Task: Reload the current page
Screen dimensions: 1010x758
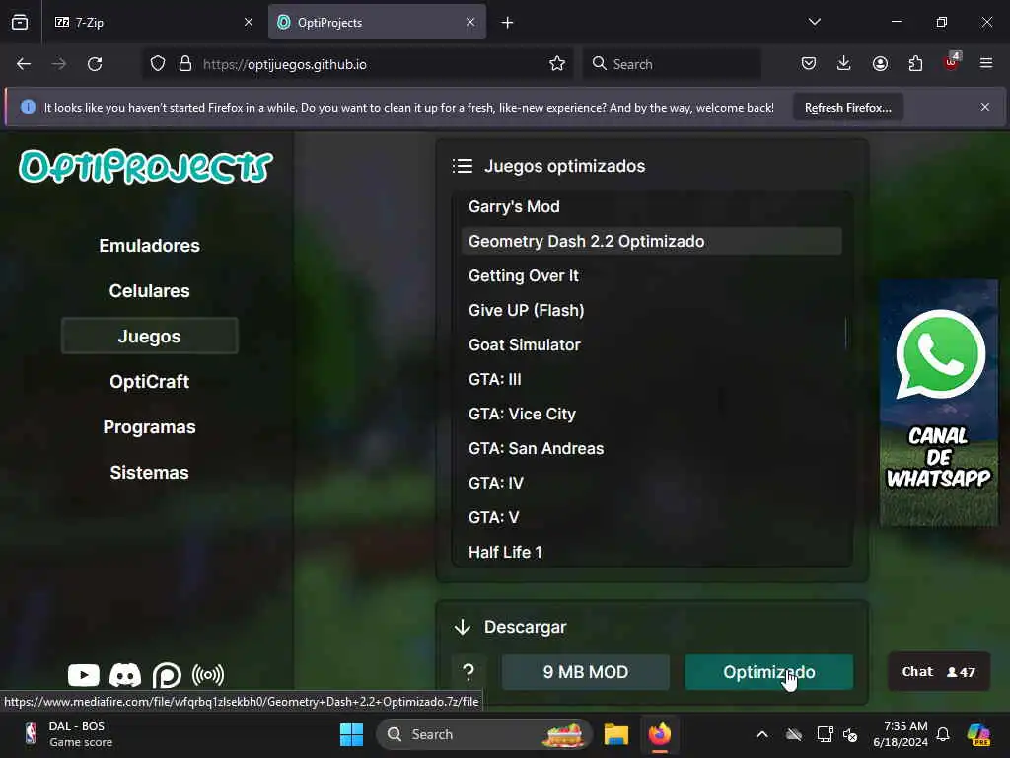Action: [95, 64]
